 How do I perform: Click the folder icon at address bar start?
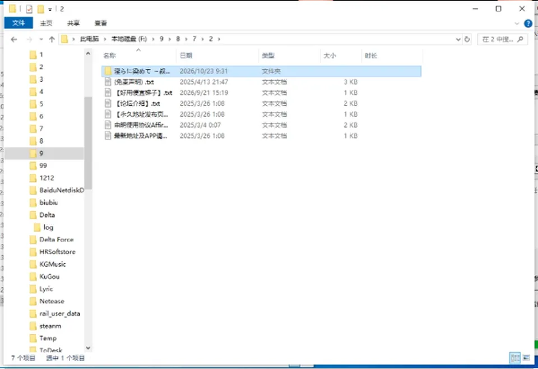point(64,39)
